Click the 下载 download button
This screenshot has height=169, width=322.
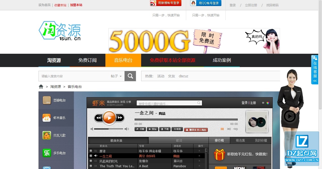(x=165, y=129)
